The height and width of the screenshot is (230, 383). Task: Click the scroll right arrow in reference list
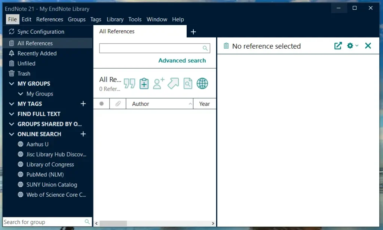coord(213,223)
